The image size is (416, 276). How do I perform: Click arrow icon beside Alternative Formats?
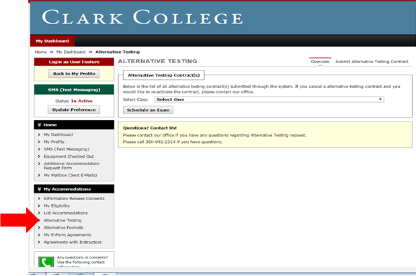coord(39,228)
